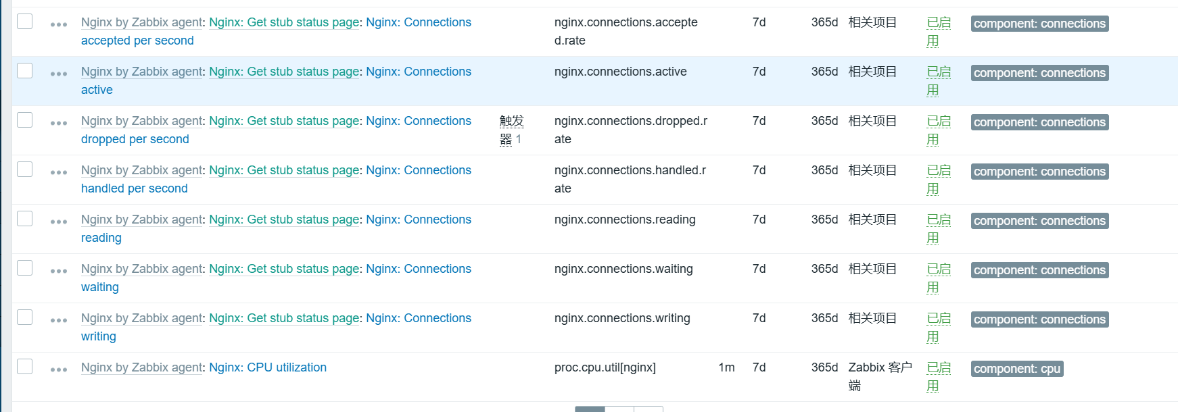This screenshot has width=1178, height=412.
Task: Open three-dot menu for Connections waiting row
Action: coord(59,271)
